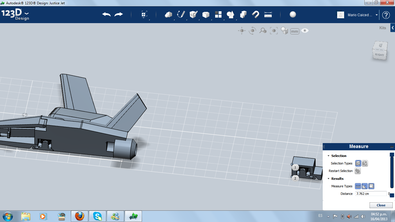Screen dimensions: 395x222
Task: Click the ES language indicator
Action: pyautogui.click(x=320, y=216)
